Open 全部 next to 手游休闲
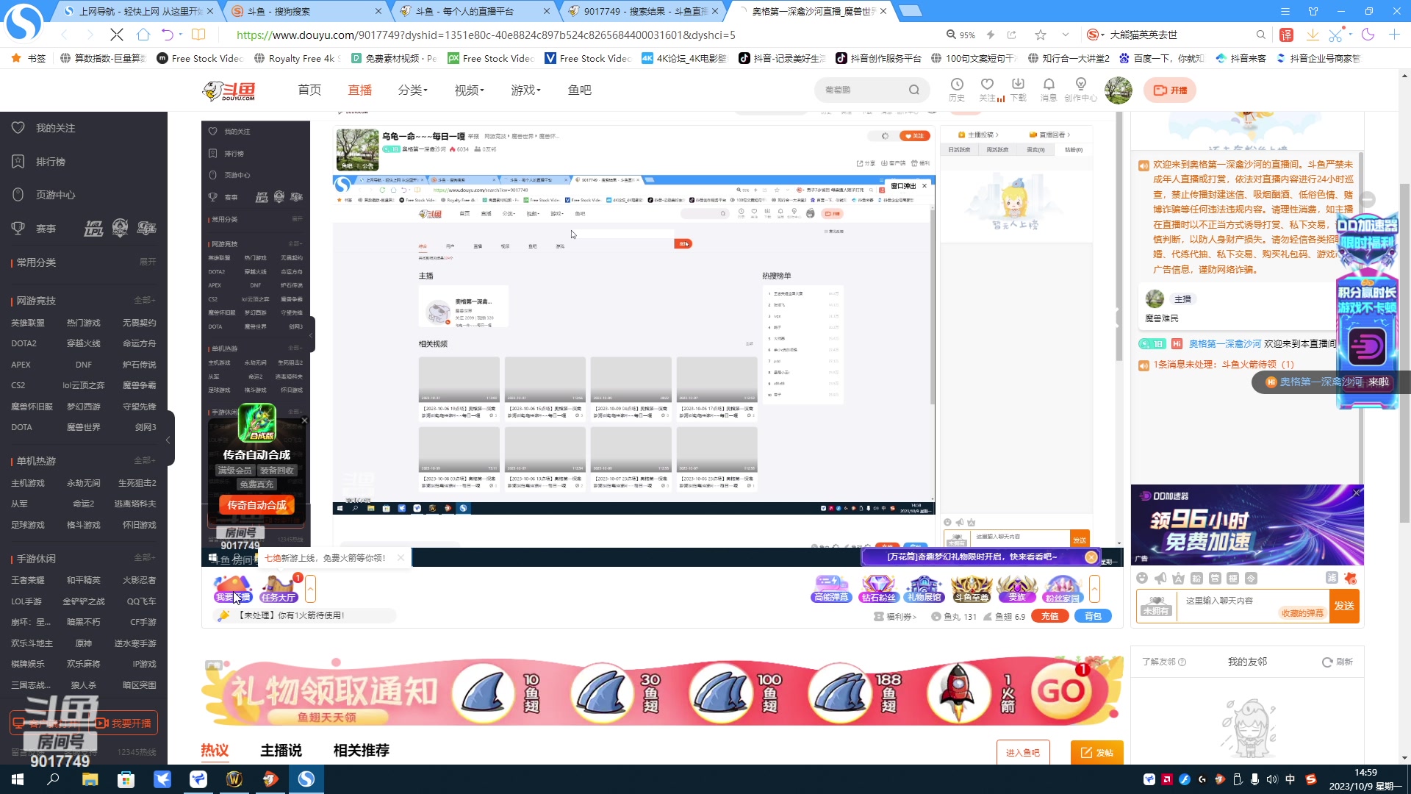This screenshot has height=794, width=1411. point(144,558)
